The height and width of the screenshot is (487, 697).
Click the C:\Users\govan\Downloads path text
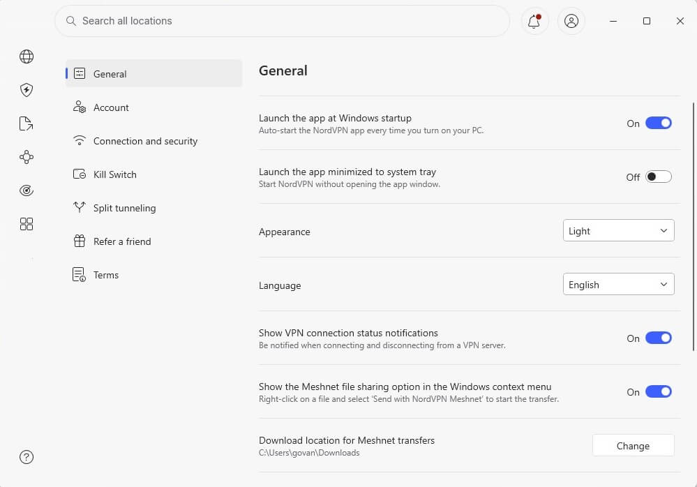tap(309, 453)
